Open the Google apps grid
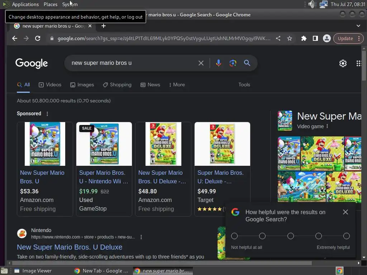Viewport: 367px width, 275px height. point(358,63)
